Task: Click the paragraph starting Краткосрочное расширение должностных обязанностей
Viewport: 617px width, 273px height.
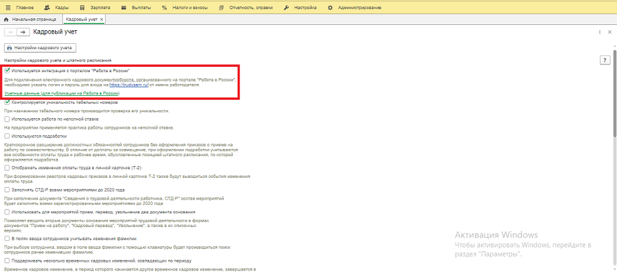Action: (x=121, y=153)
